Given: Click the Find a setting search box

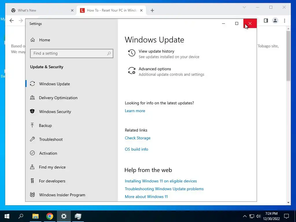Looking at the screenshot, I should (x=72, y=53).
